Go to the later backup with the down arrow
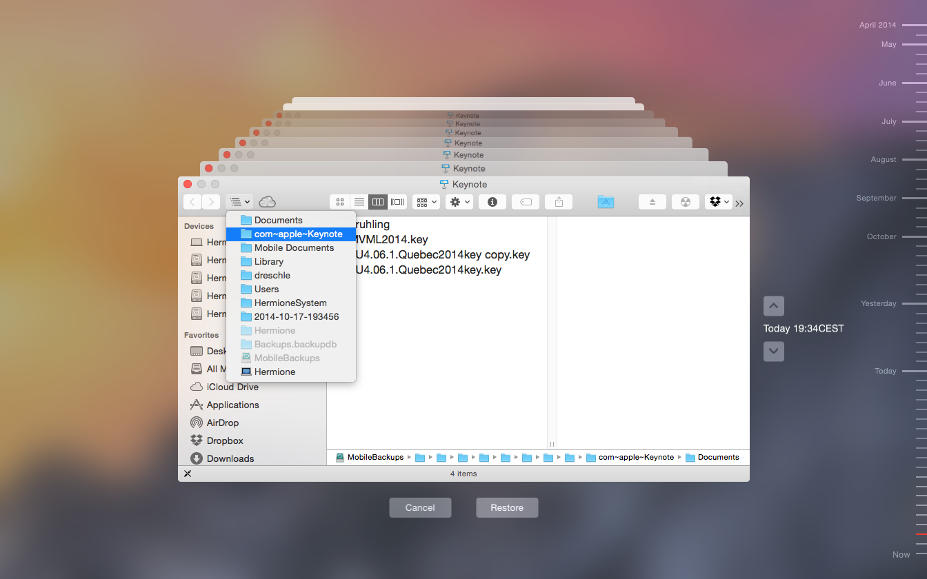The width and height of the screenshot is (927, 579). click(x=774, y=351)
